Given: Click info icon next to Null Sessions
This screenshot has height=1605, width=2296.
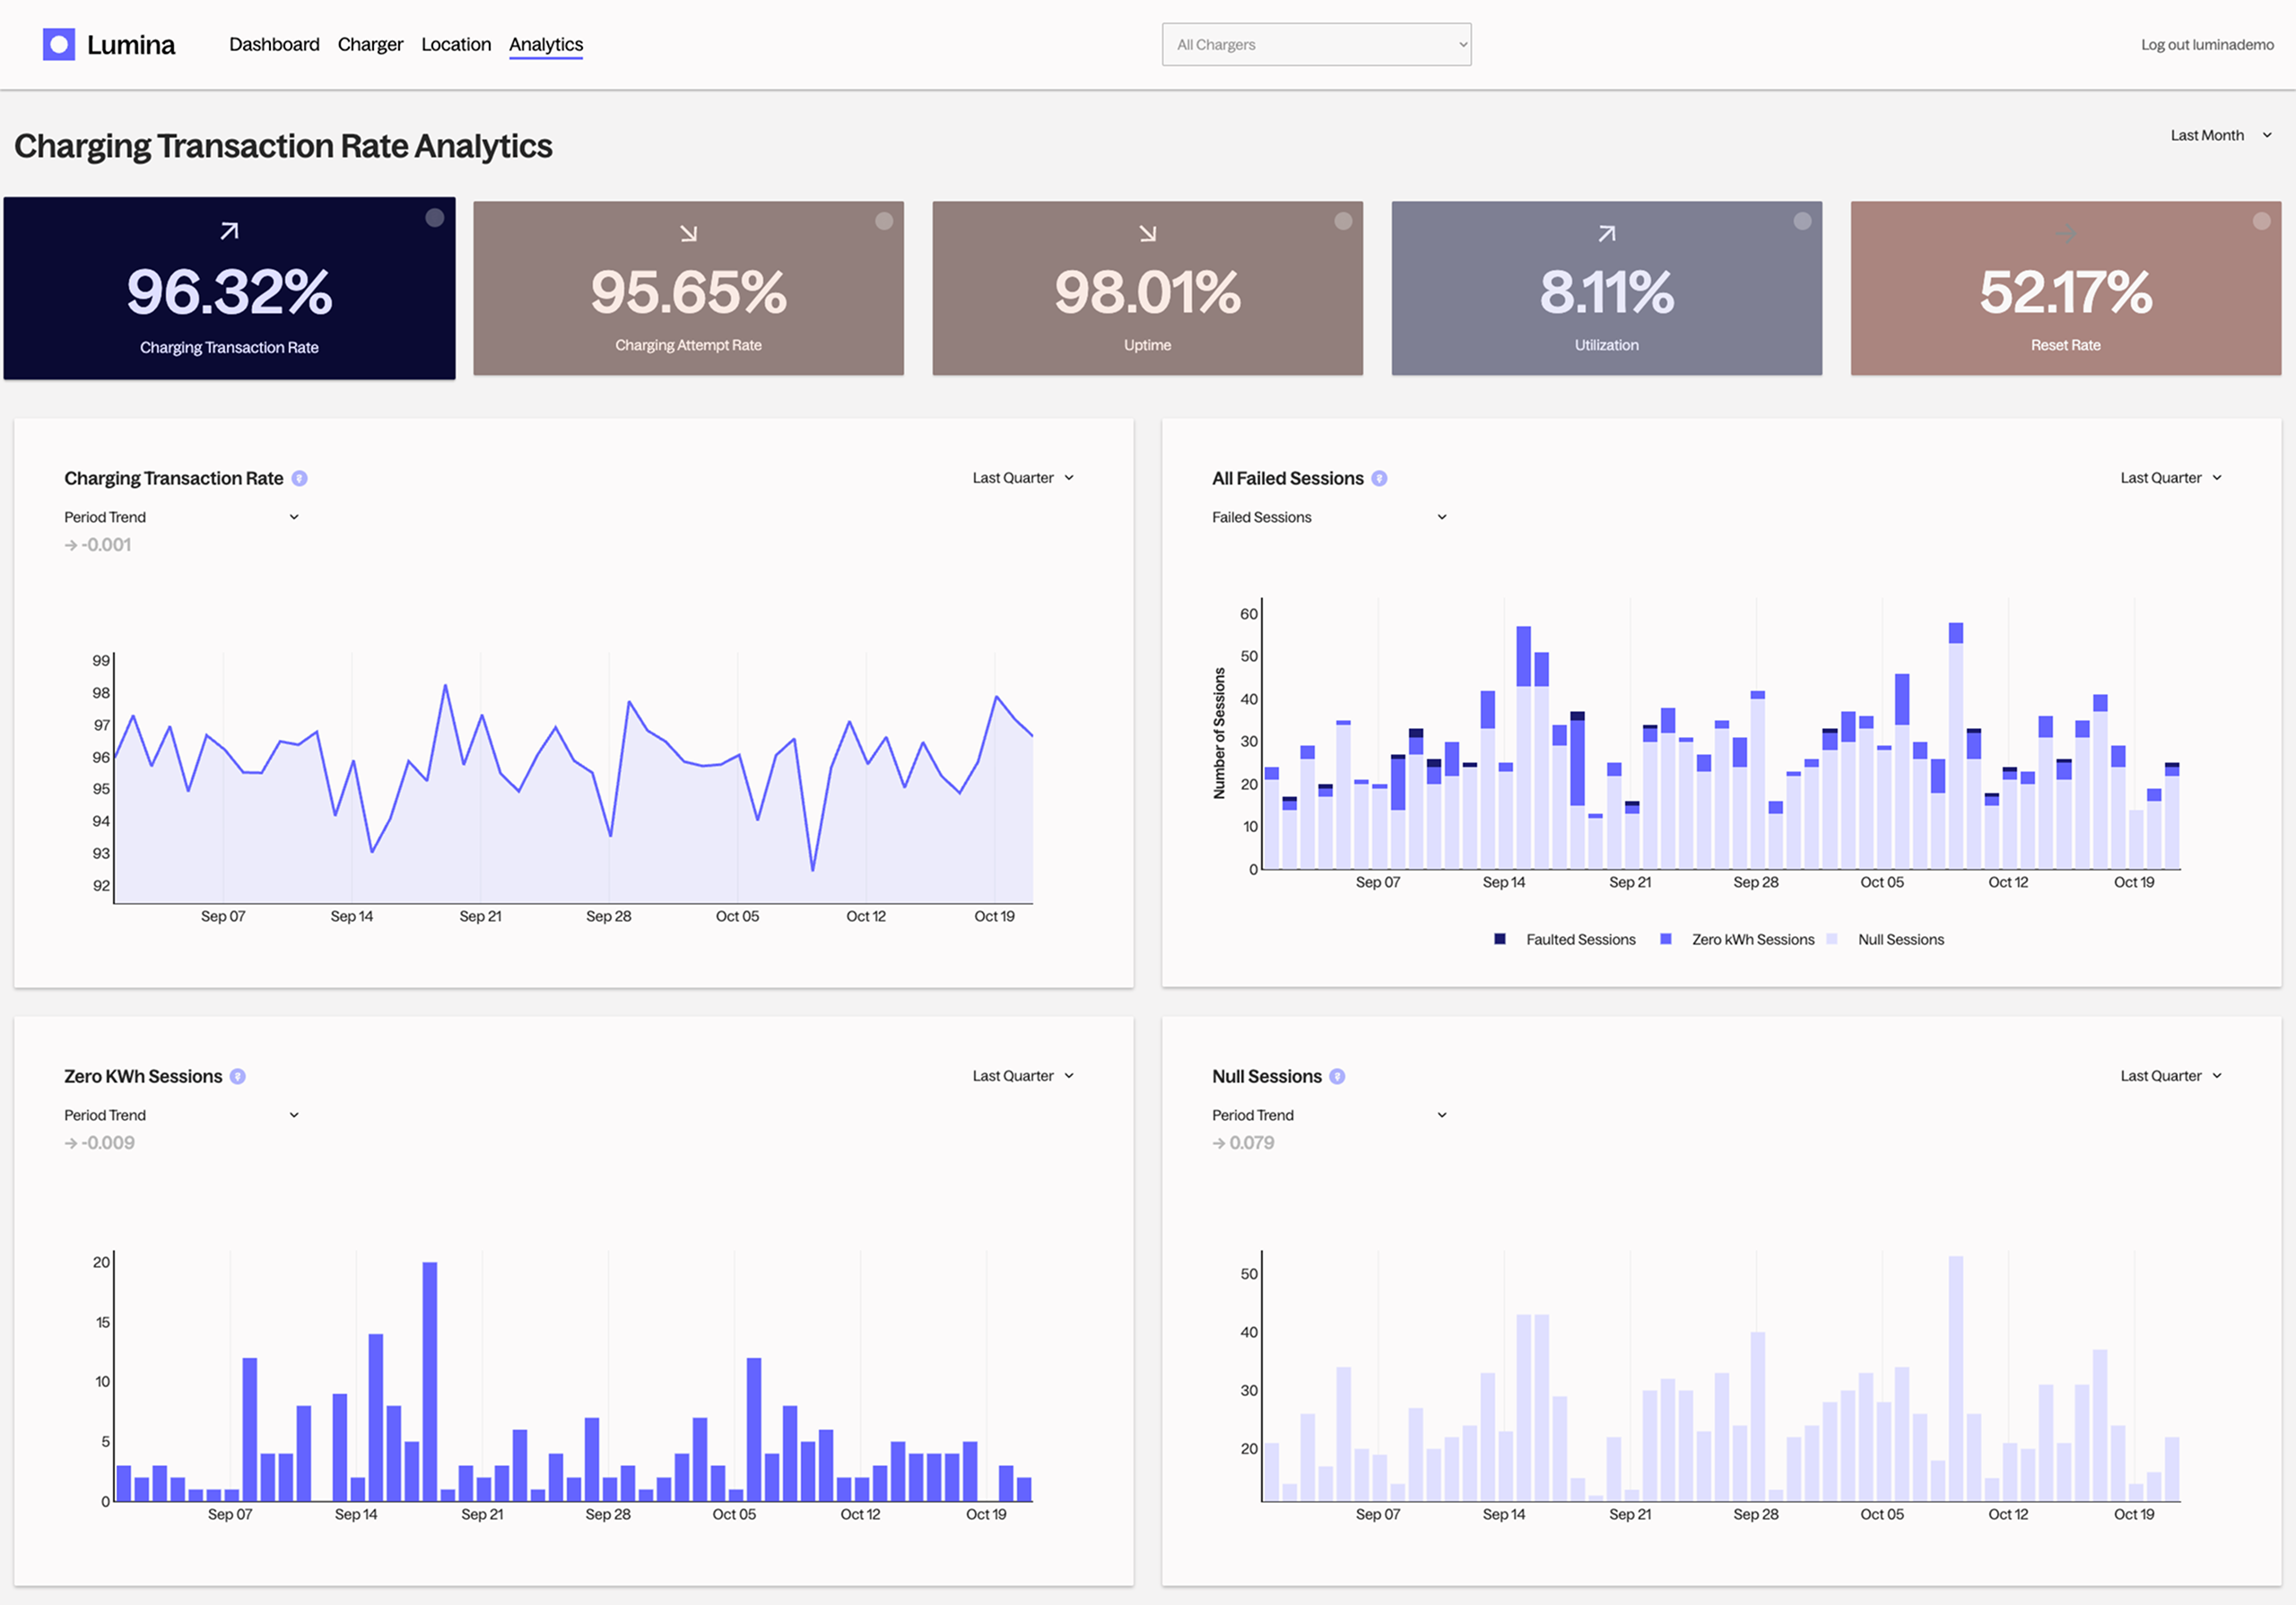Looking at the screenshot, I should pos(1337,1077).
